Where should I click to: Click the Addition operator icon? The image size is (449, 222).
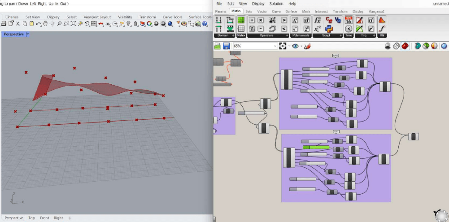252,20
